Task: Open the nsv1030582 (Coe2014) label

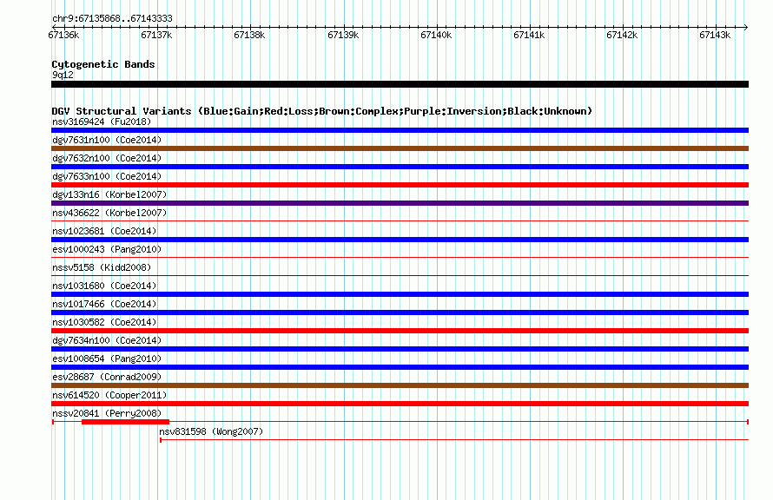Action: 104,322
